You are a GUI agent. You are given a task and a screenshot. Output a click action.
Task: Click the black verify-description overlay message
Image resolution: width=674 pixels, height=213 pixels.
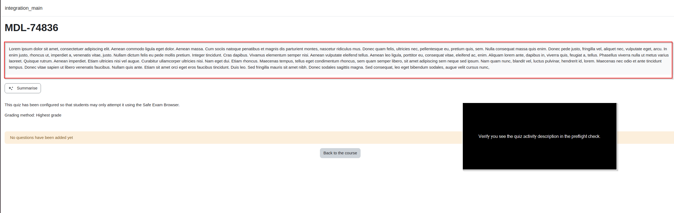[x=540, y=136]
